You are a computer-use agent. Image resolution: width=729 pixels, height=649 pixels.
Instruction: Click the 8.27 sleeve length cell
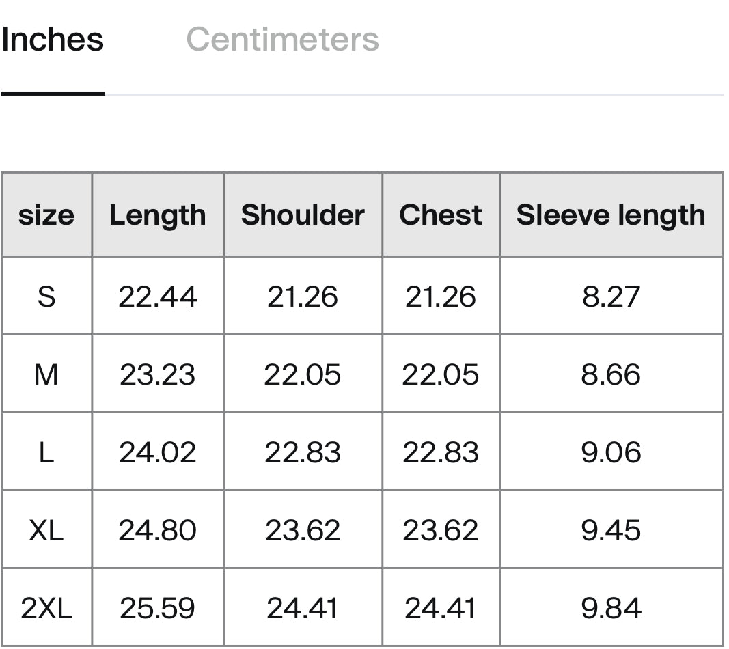tap(611, 296)
